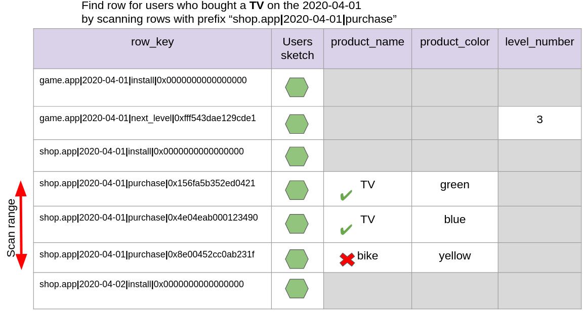The image size is (583, 318).
Task: Select hexagon for shop.app 2020-04-01 install row
Action: pyautogui.click(x=297, y=156)
